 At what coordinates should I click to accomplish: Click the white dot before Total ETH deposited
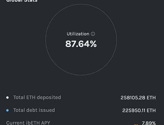[7, 97]
